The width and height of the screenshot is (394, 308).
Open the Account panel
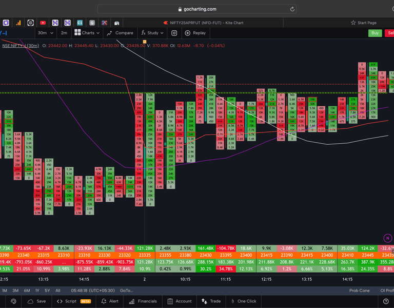click(180, 301)
